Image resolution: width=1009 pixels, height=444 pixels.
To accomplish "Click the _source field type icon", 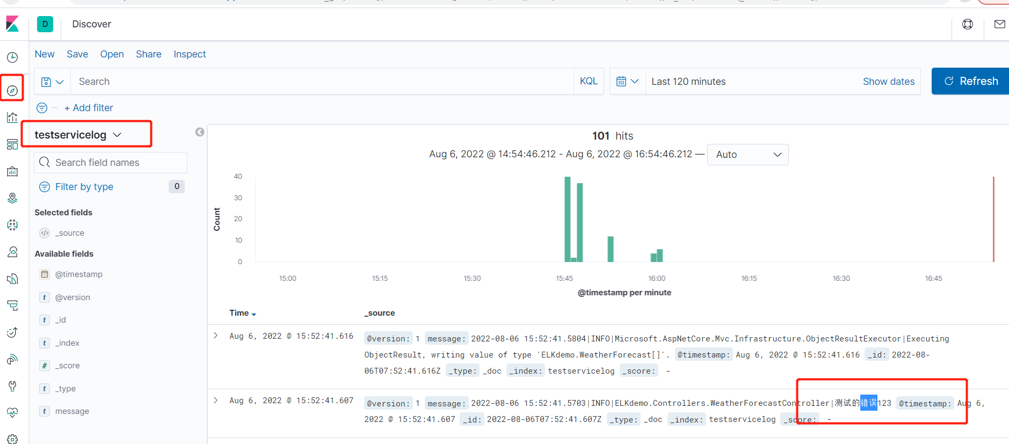I will click(45, 233).
